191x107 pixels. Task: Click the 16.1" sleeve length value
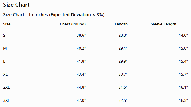183,87
